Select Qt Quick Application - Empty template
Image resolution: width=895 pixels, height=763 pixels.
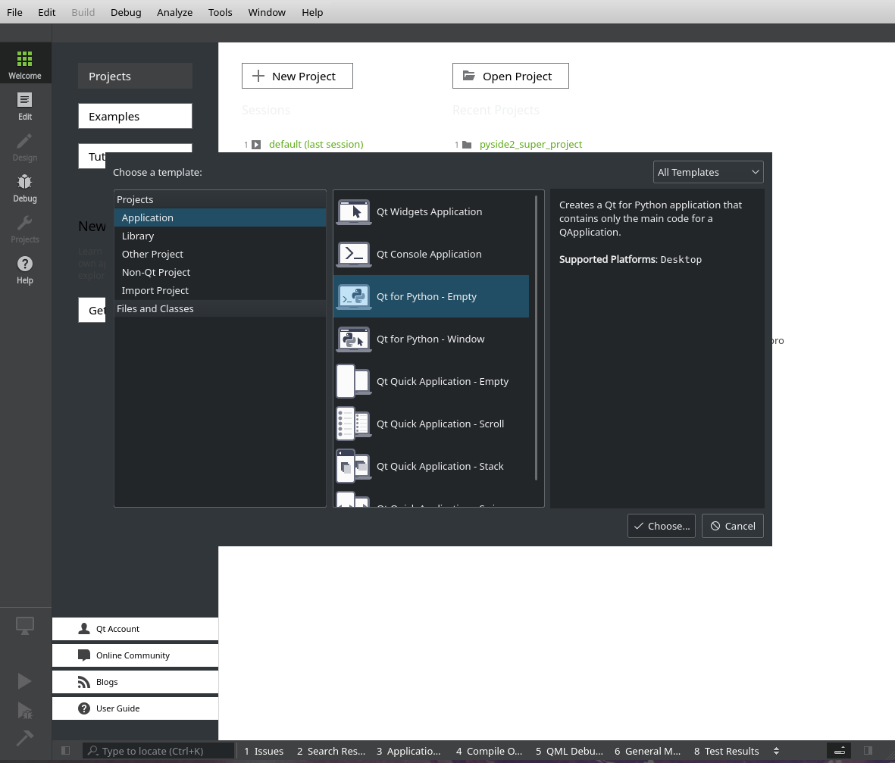tap(431, 381)
